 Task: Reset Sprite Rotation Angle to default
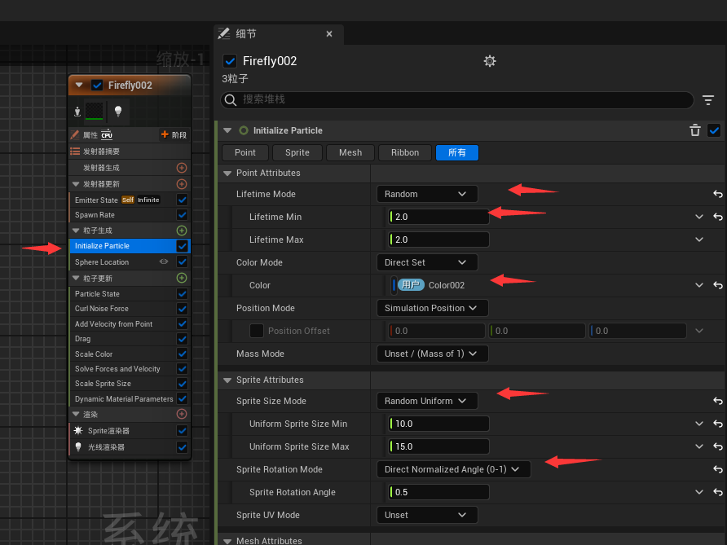point(718,492)
